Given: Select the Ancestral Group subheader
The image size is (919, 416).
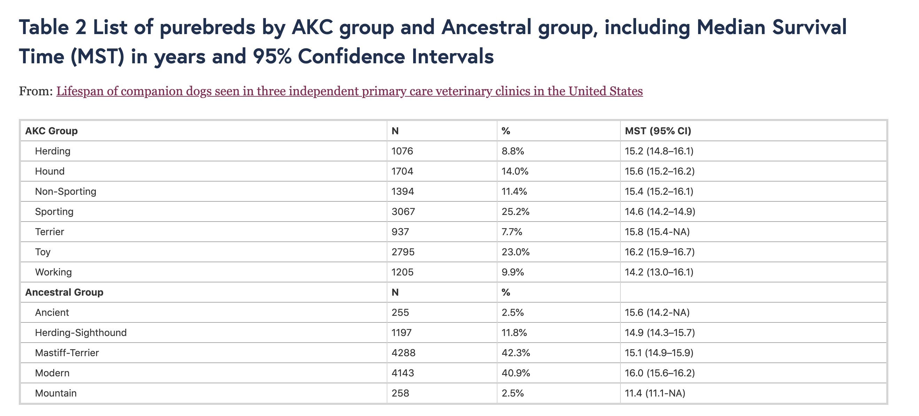Looking at the screenshot, I should coord(64,293).
